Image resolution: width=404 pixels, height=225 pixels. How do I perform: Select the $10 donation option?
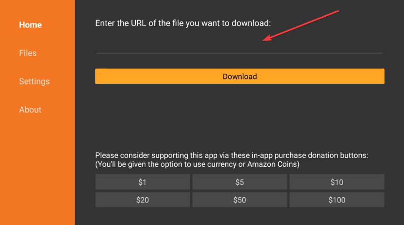point(337,182)
